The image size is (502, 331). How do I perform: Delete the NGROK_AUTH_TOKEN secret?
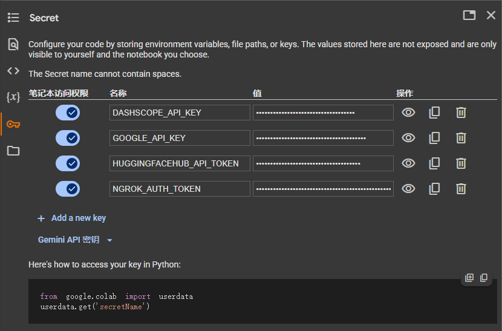tap(461, 189)
